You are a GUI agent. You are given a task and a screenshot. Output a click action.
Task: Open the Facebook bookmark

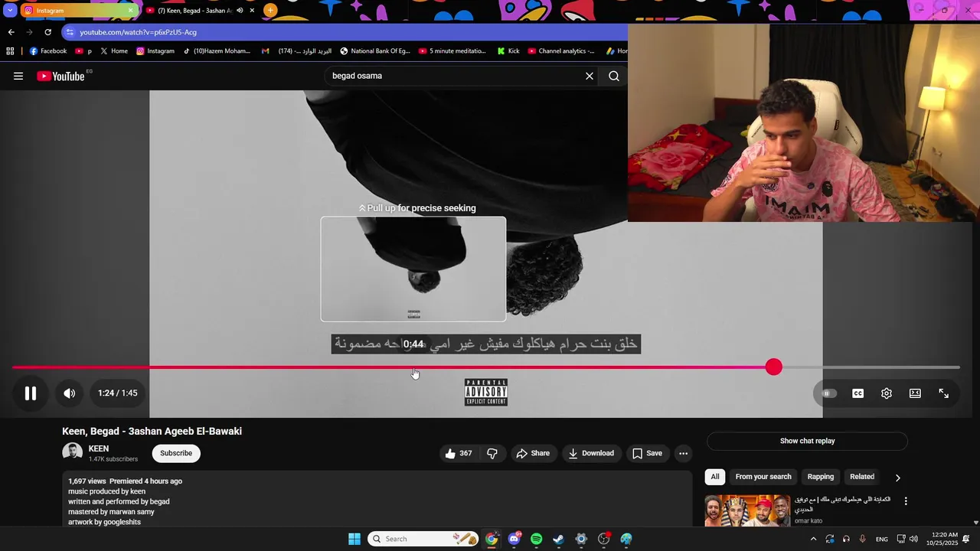coord(48,51)
